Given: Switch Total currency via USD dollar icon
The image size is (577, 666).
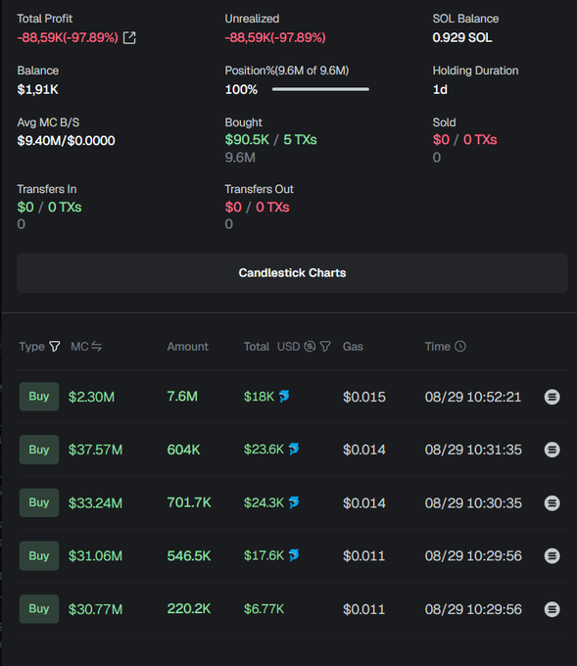Looking at the screenshot, I should (310, 347).
